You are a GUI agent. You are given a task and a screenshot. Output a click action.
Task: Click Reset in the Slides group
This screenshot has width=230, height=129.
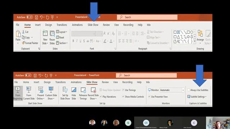click(x=60, y=37)
